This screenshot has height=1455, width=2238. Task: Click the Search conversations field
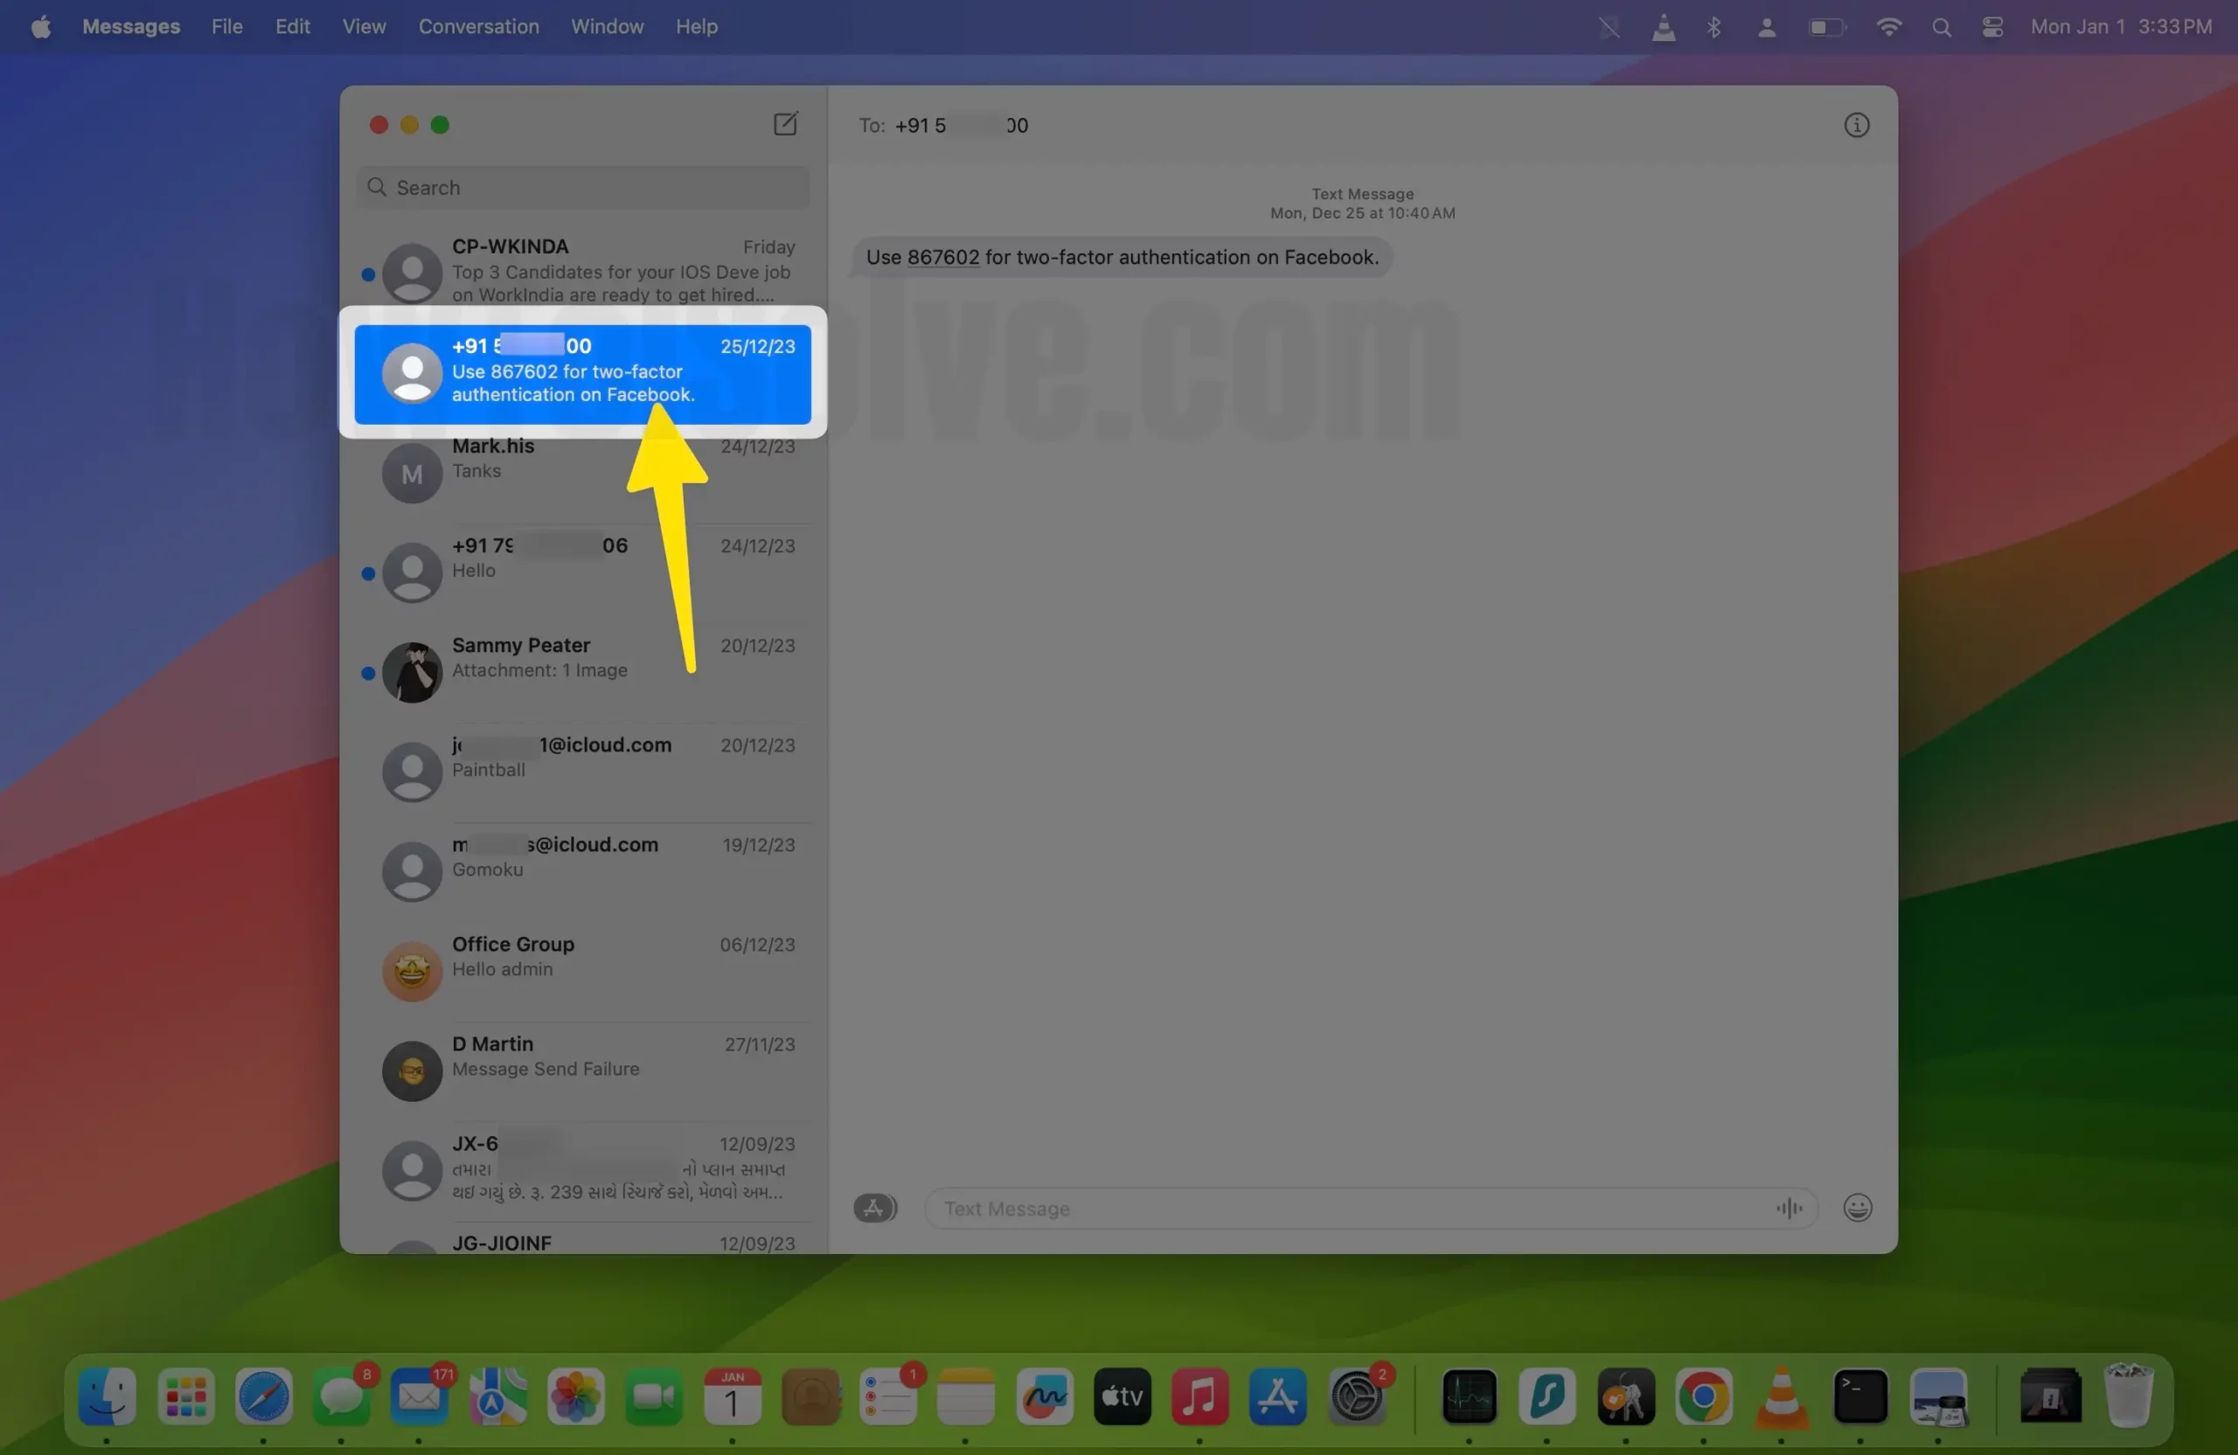[583, 187]
